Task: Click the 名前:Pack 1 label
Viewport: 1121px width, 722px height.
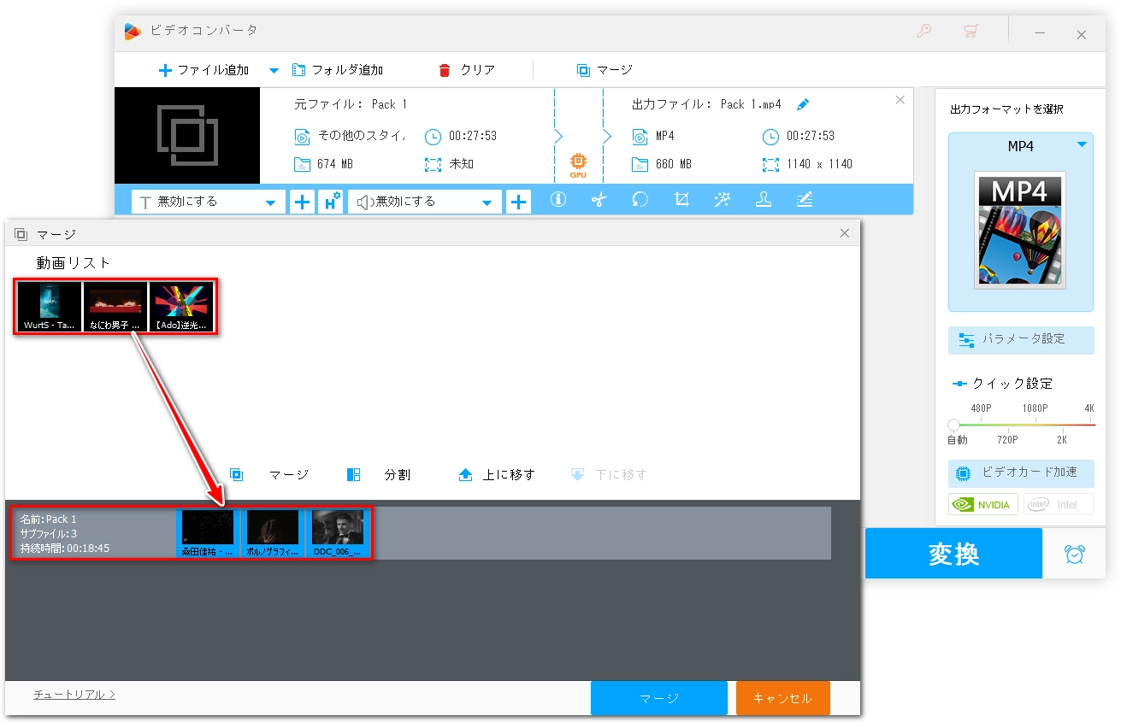Action: click(x=48, y=519)
